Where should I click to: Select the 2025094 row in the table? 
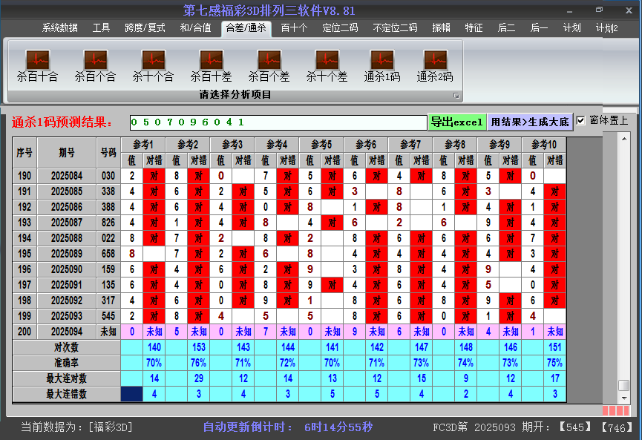click(x=67, y=332)
